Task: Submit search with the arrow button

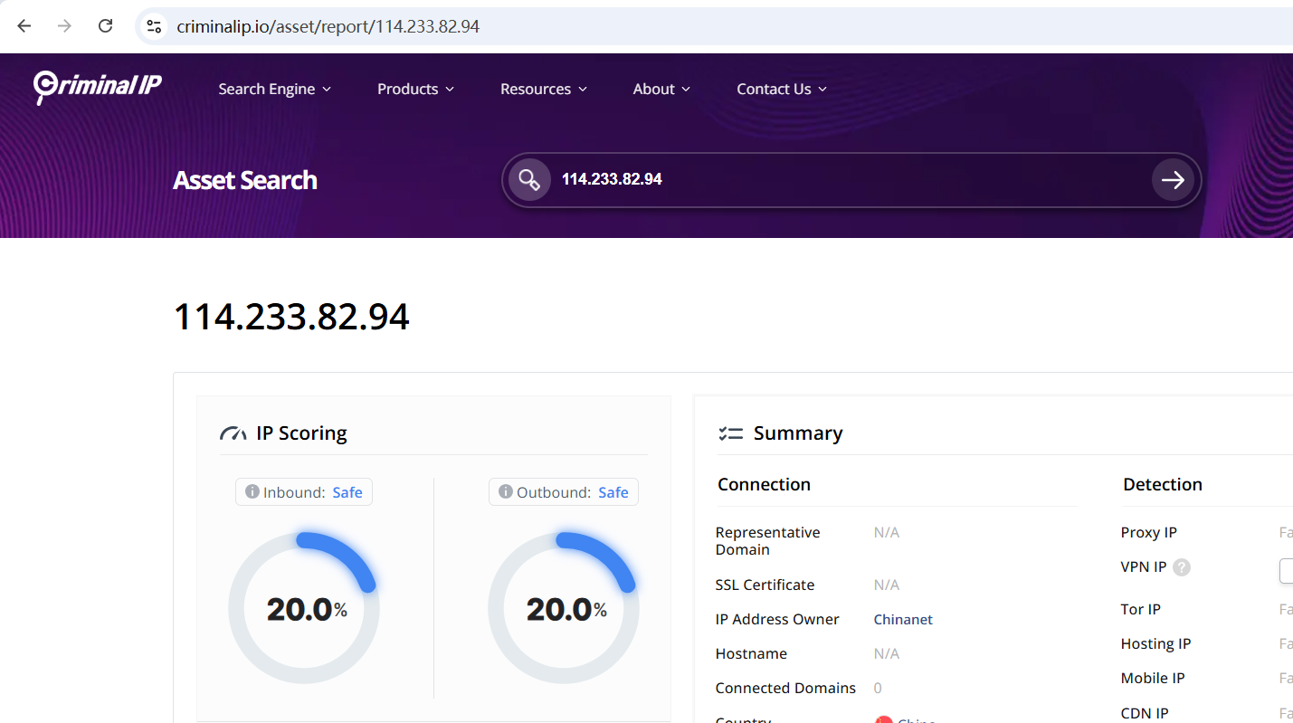Action: tap(1173, 180)
